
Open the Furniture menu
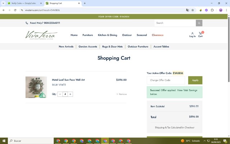(88, 35)
